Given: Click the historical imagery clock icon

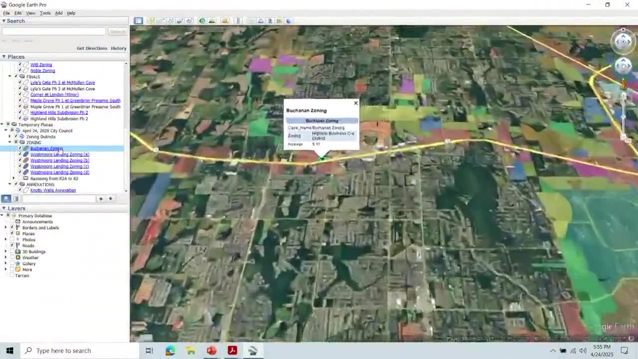Looking at the screenshot, I should coord(202,21).
